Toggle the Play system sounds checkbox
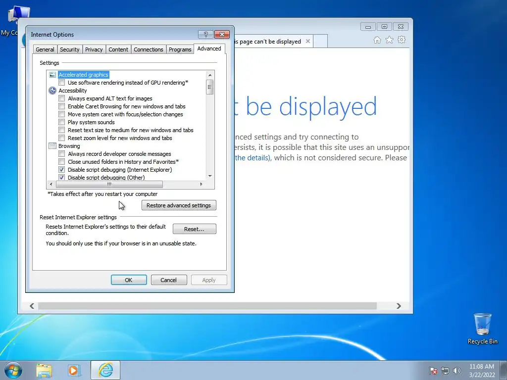507x380 pixels. pyautogui.click(x=62, y=122)
